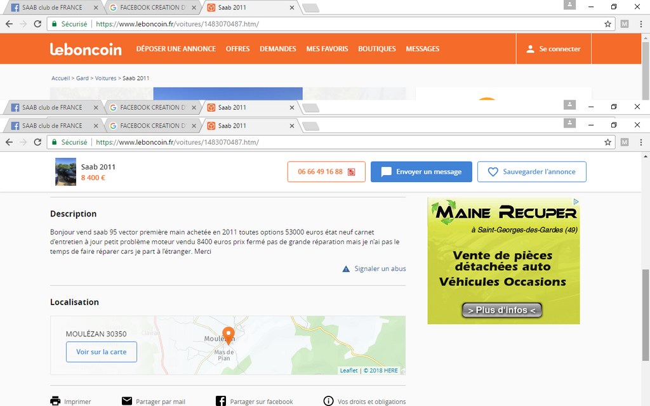Follow the Voitures breadcrumb link

[x=106, y=78]
